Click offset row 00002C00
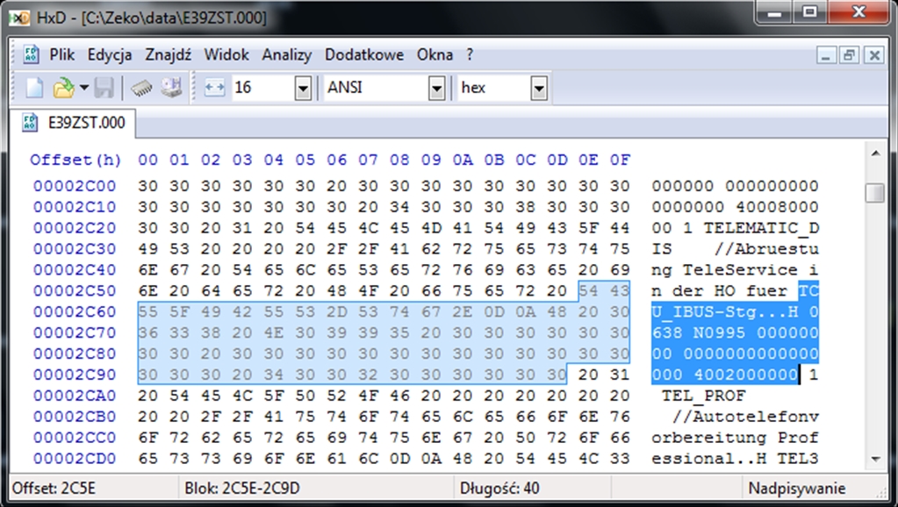The image size is (898, 507). (75, 186)
